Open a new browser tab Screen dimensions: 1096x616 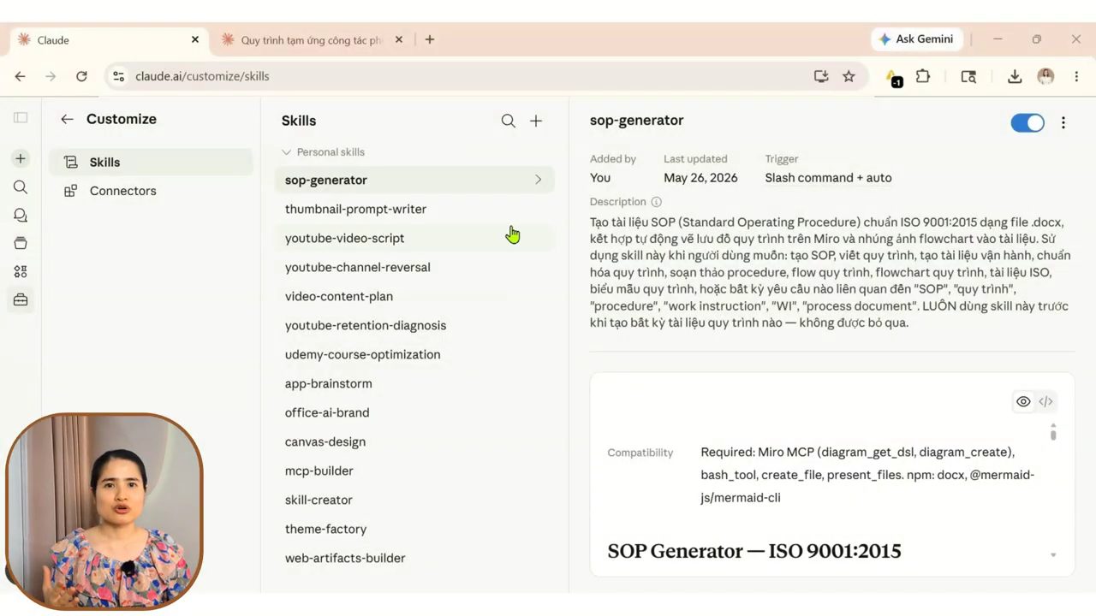pos(430,39)
